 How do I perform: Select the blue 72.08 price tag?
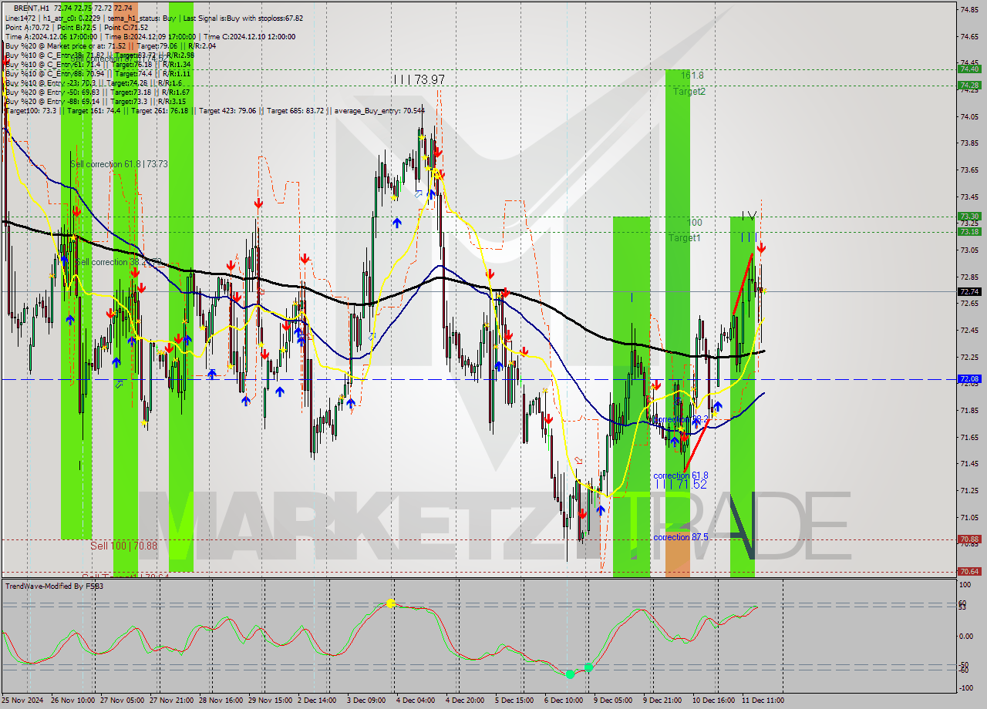[968, 379]
